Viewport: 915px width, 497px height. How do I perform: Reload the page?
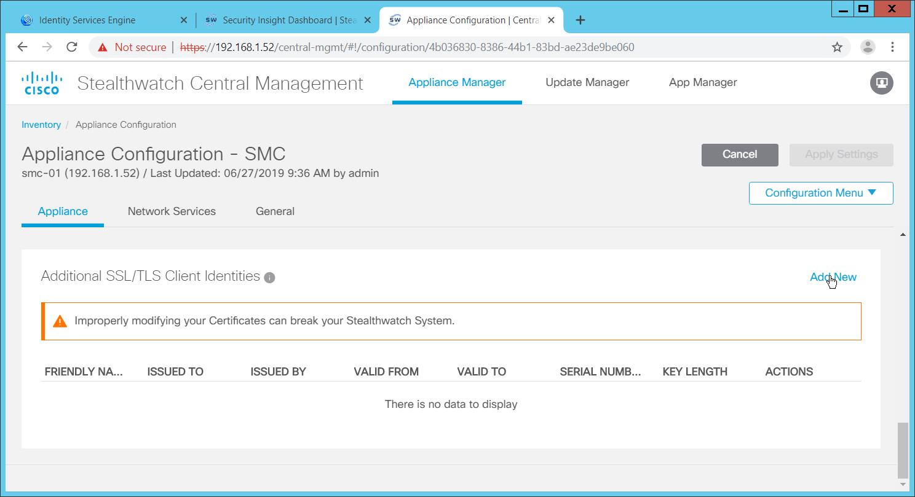click(72, 47)
